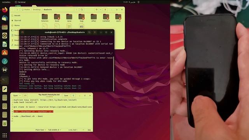Viewport: 249px width, 140px height.
Task: Click the git clone line in editor
Action: (x=53, y=107)
